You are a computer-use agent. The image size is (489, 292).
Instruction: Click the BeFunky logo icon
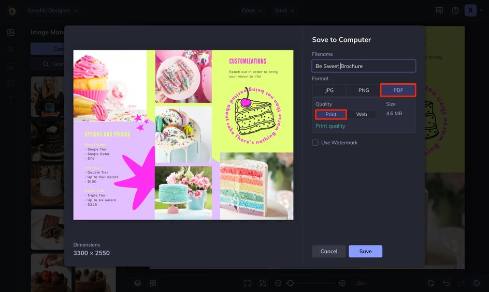[x=12, y=10]
